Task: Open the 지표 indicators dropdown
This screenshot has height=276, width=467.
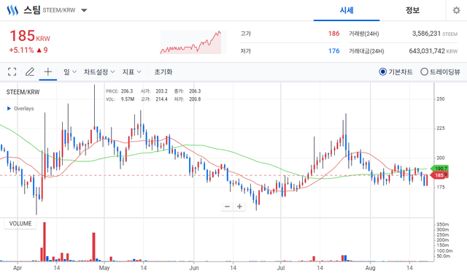Action: click(x=131, y=72)
